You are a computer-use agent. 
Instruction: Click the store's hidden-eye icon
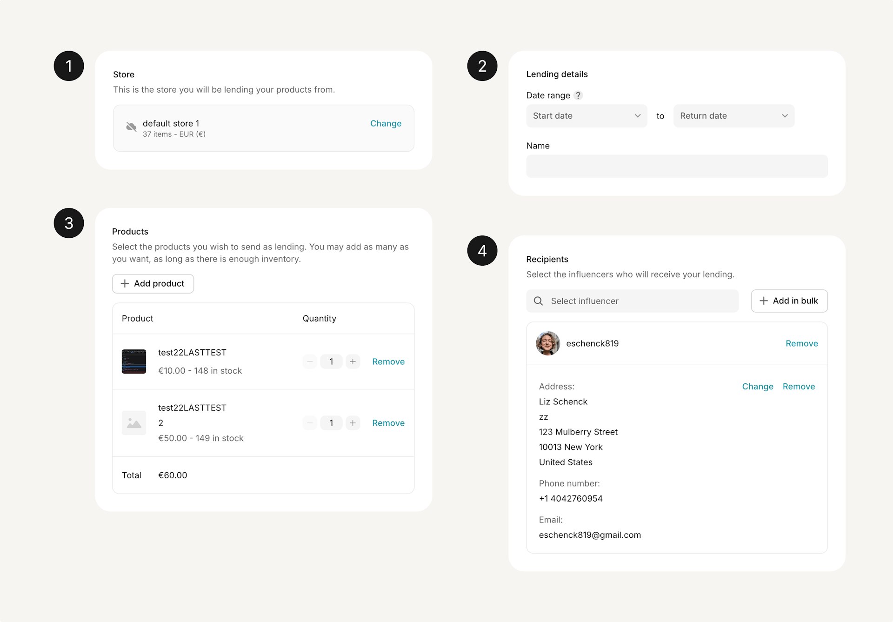tap(131, 127)
